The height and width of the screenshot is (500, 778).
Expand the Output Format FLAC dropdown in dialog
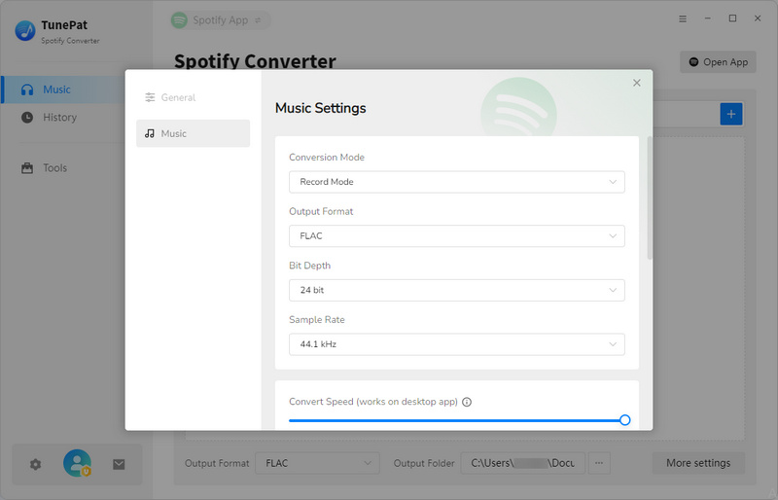456,235
